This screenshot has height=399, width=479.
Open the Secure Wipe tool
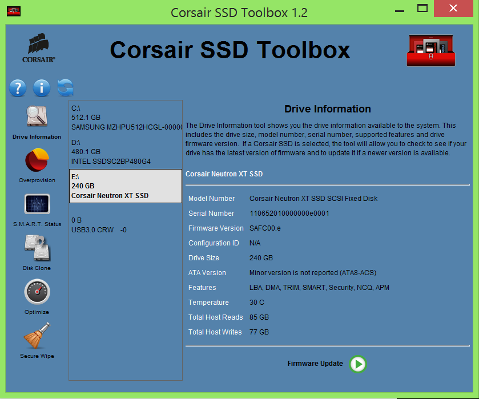tap(37, 337)
